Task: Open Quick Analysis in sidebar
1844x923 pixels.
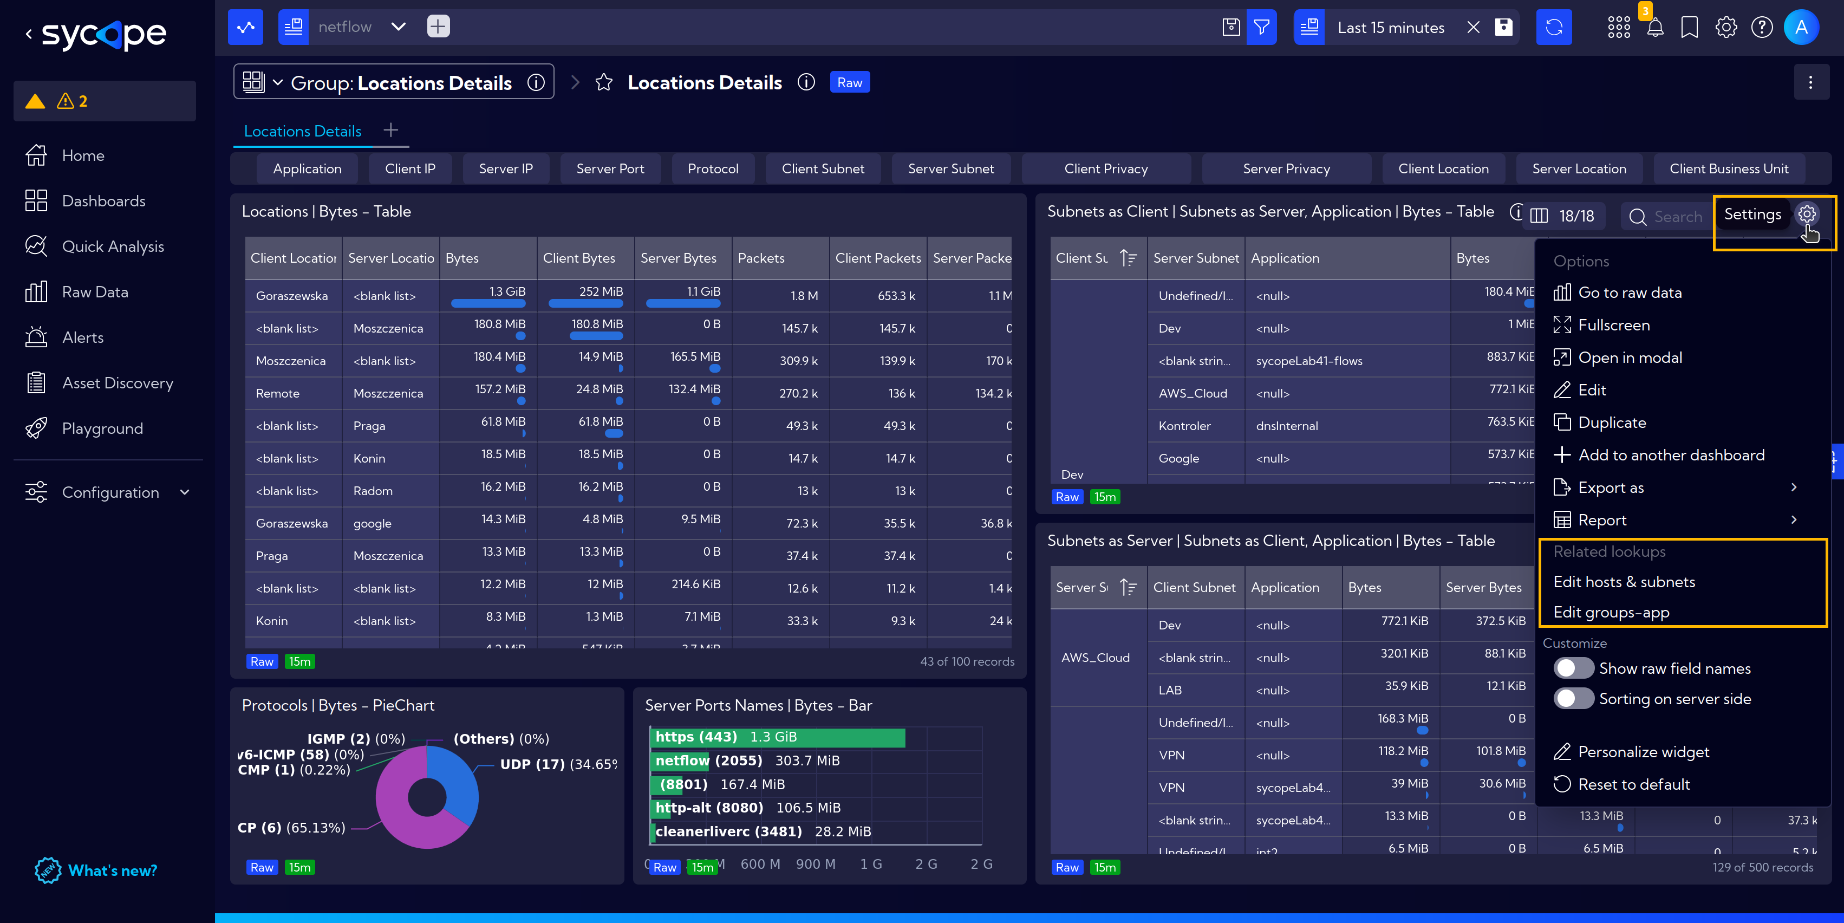Action: click(113, 246)
